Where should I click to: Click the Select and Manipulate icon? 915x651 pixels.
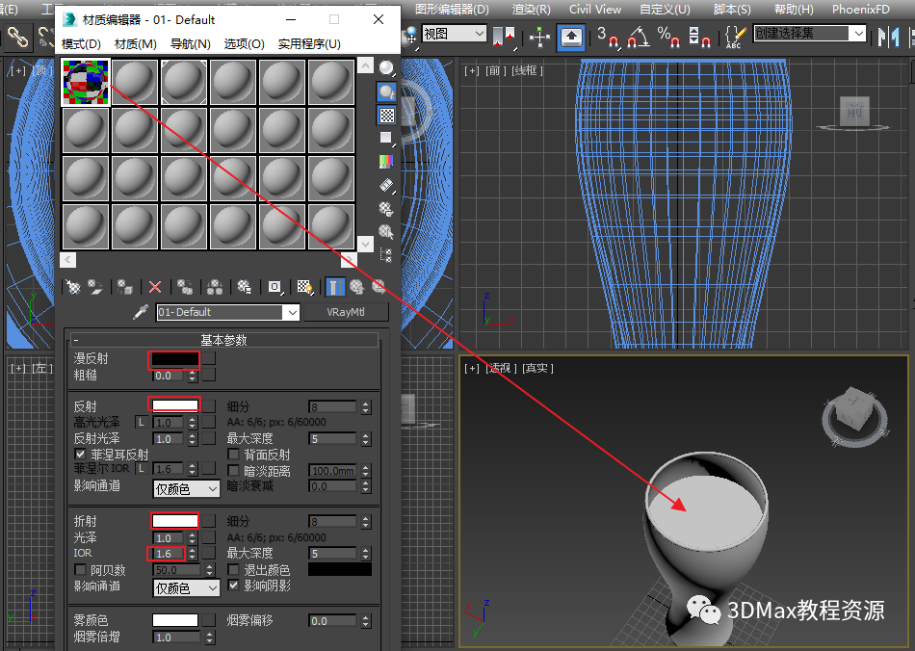[x=540, y=37]
